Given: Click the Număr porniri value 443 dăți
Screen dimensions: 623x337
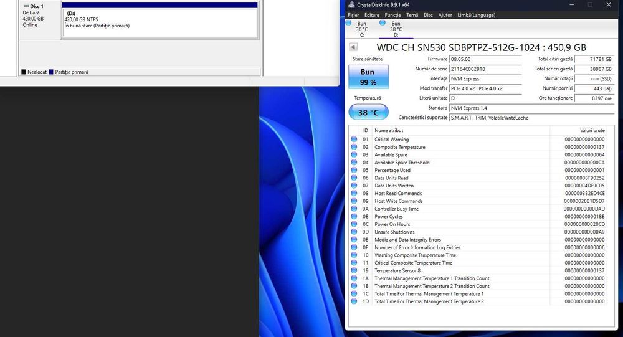Looking at the screenshot, I should point(594,88).
